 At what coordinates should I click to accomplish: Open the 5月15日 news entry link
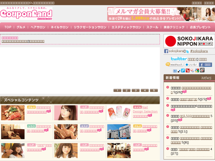(x=189, y=99)
